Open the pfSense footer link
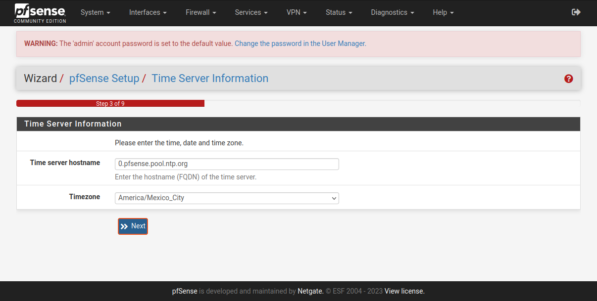This screenshot has height=301, width=597. point(185,291)
